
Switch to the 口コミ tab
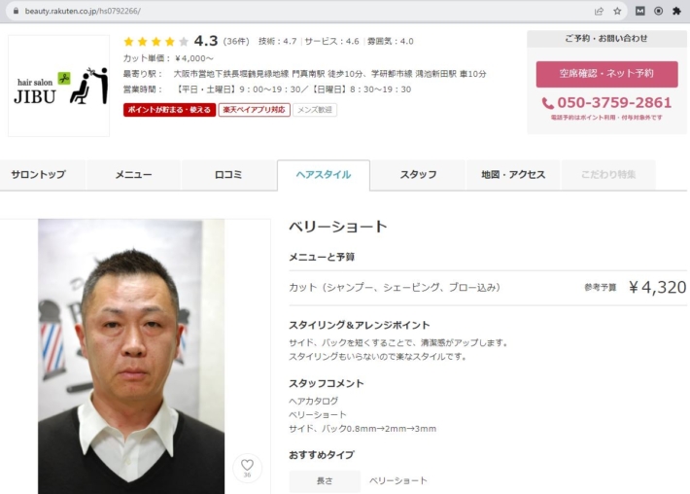[228, 175]
